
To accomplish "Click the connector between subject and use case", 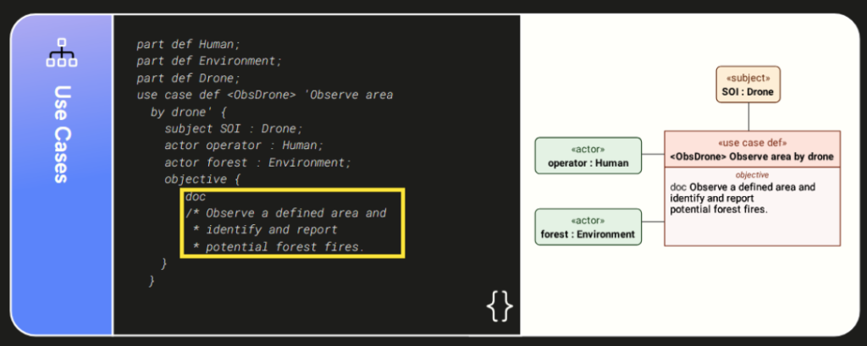I will 748,117.
